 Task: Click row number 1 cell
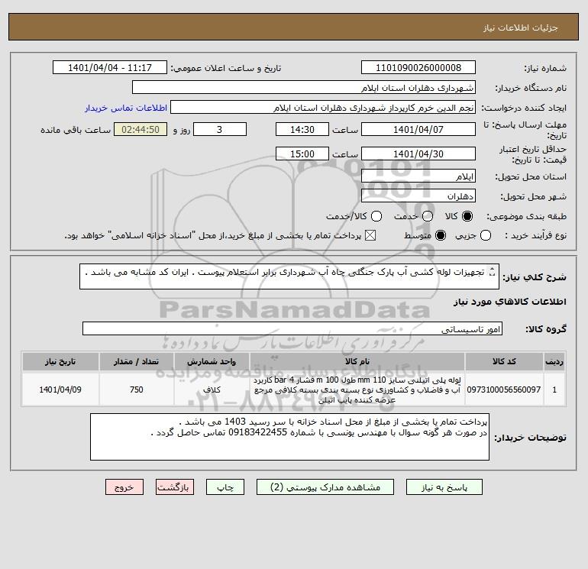click(x=554, y=390)
